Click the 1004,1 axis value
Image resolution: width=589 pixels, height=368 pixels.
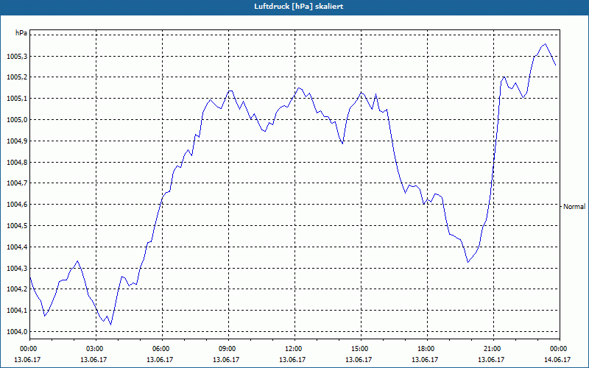16,311
